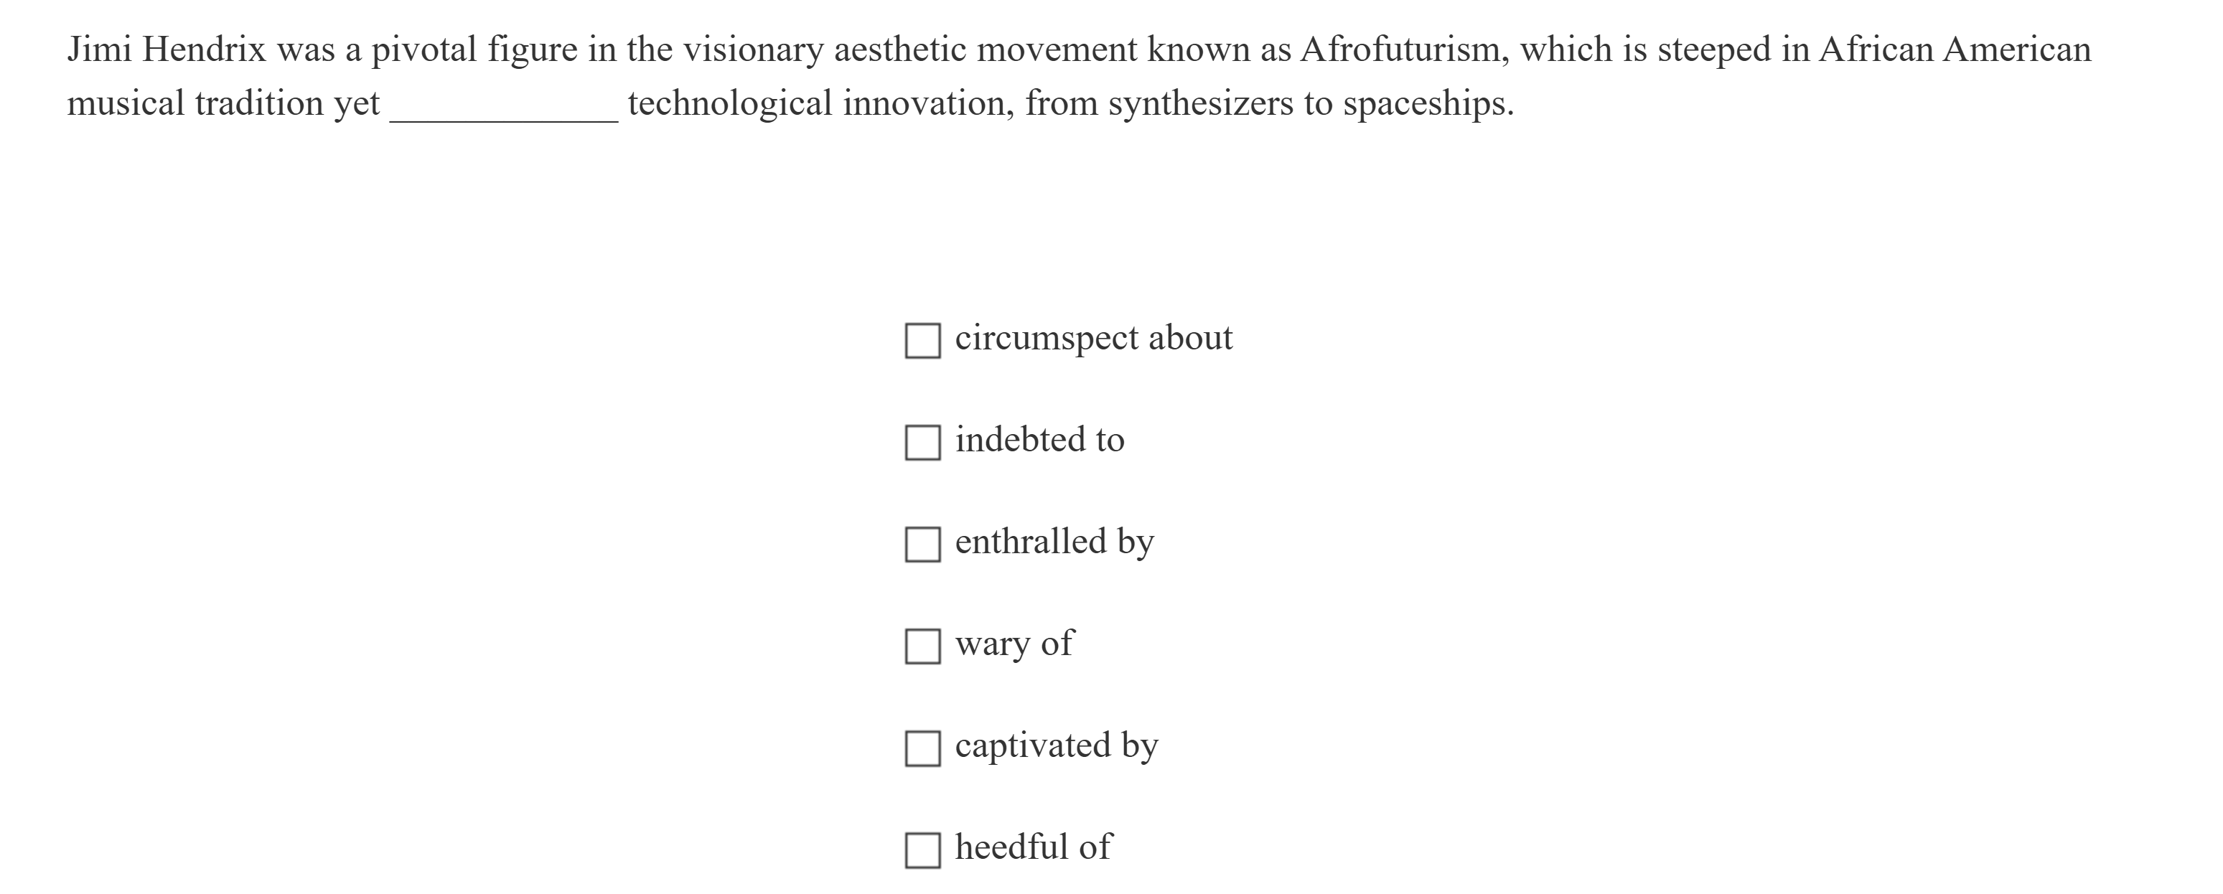Check the 'captivated by' checkbox
The image size is (2223, 894).
(x=922, y=748)
